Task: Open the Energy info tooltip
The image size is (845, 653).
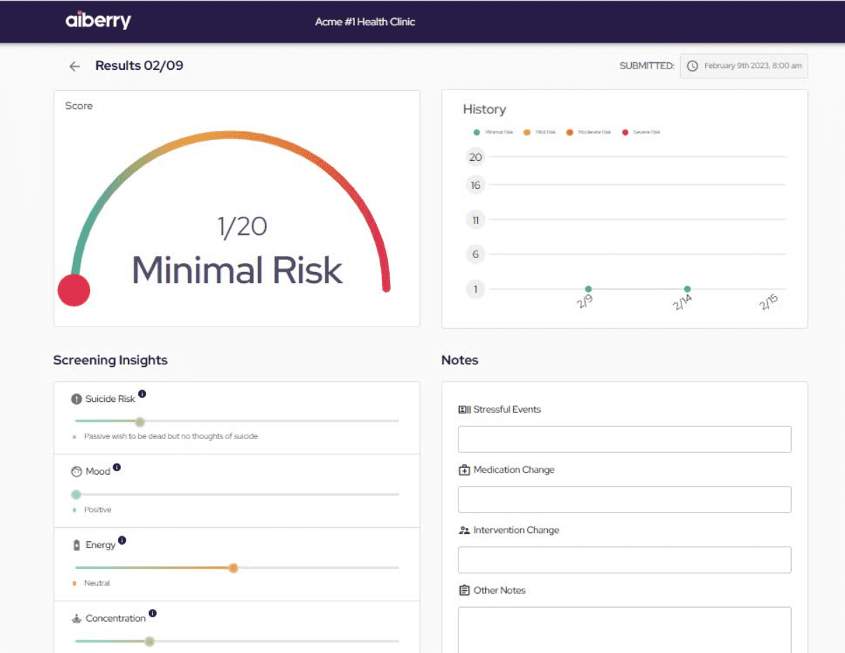Action: pyautogui.click(x=122, y=540)
